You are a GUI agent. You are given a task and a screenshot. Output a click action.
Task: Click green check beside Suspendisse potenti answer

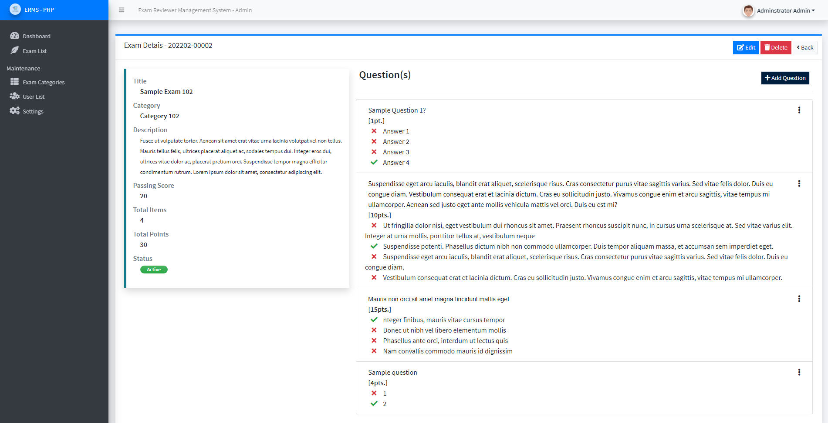coord(374,246)
